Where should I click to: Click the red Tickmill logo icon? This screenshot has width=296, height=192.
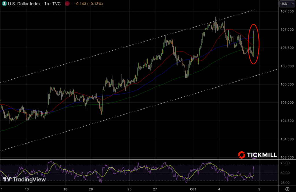241,155
